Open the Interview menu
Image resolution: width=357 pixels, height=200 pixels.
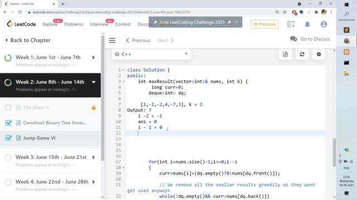click(99, 24)
